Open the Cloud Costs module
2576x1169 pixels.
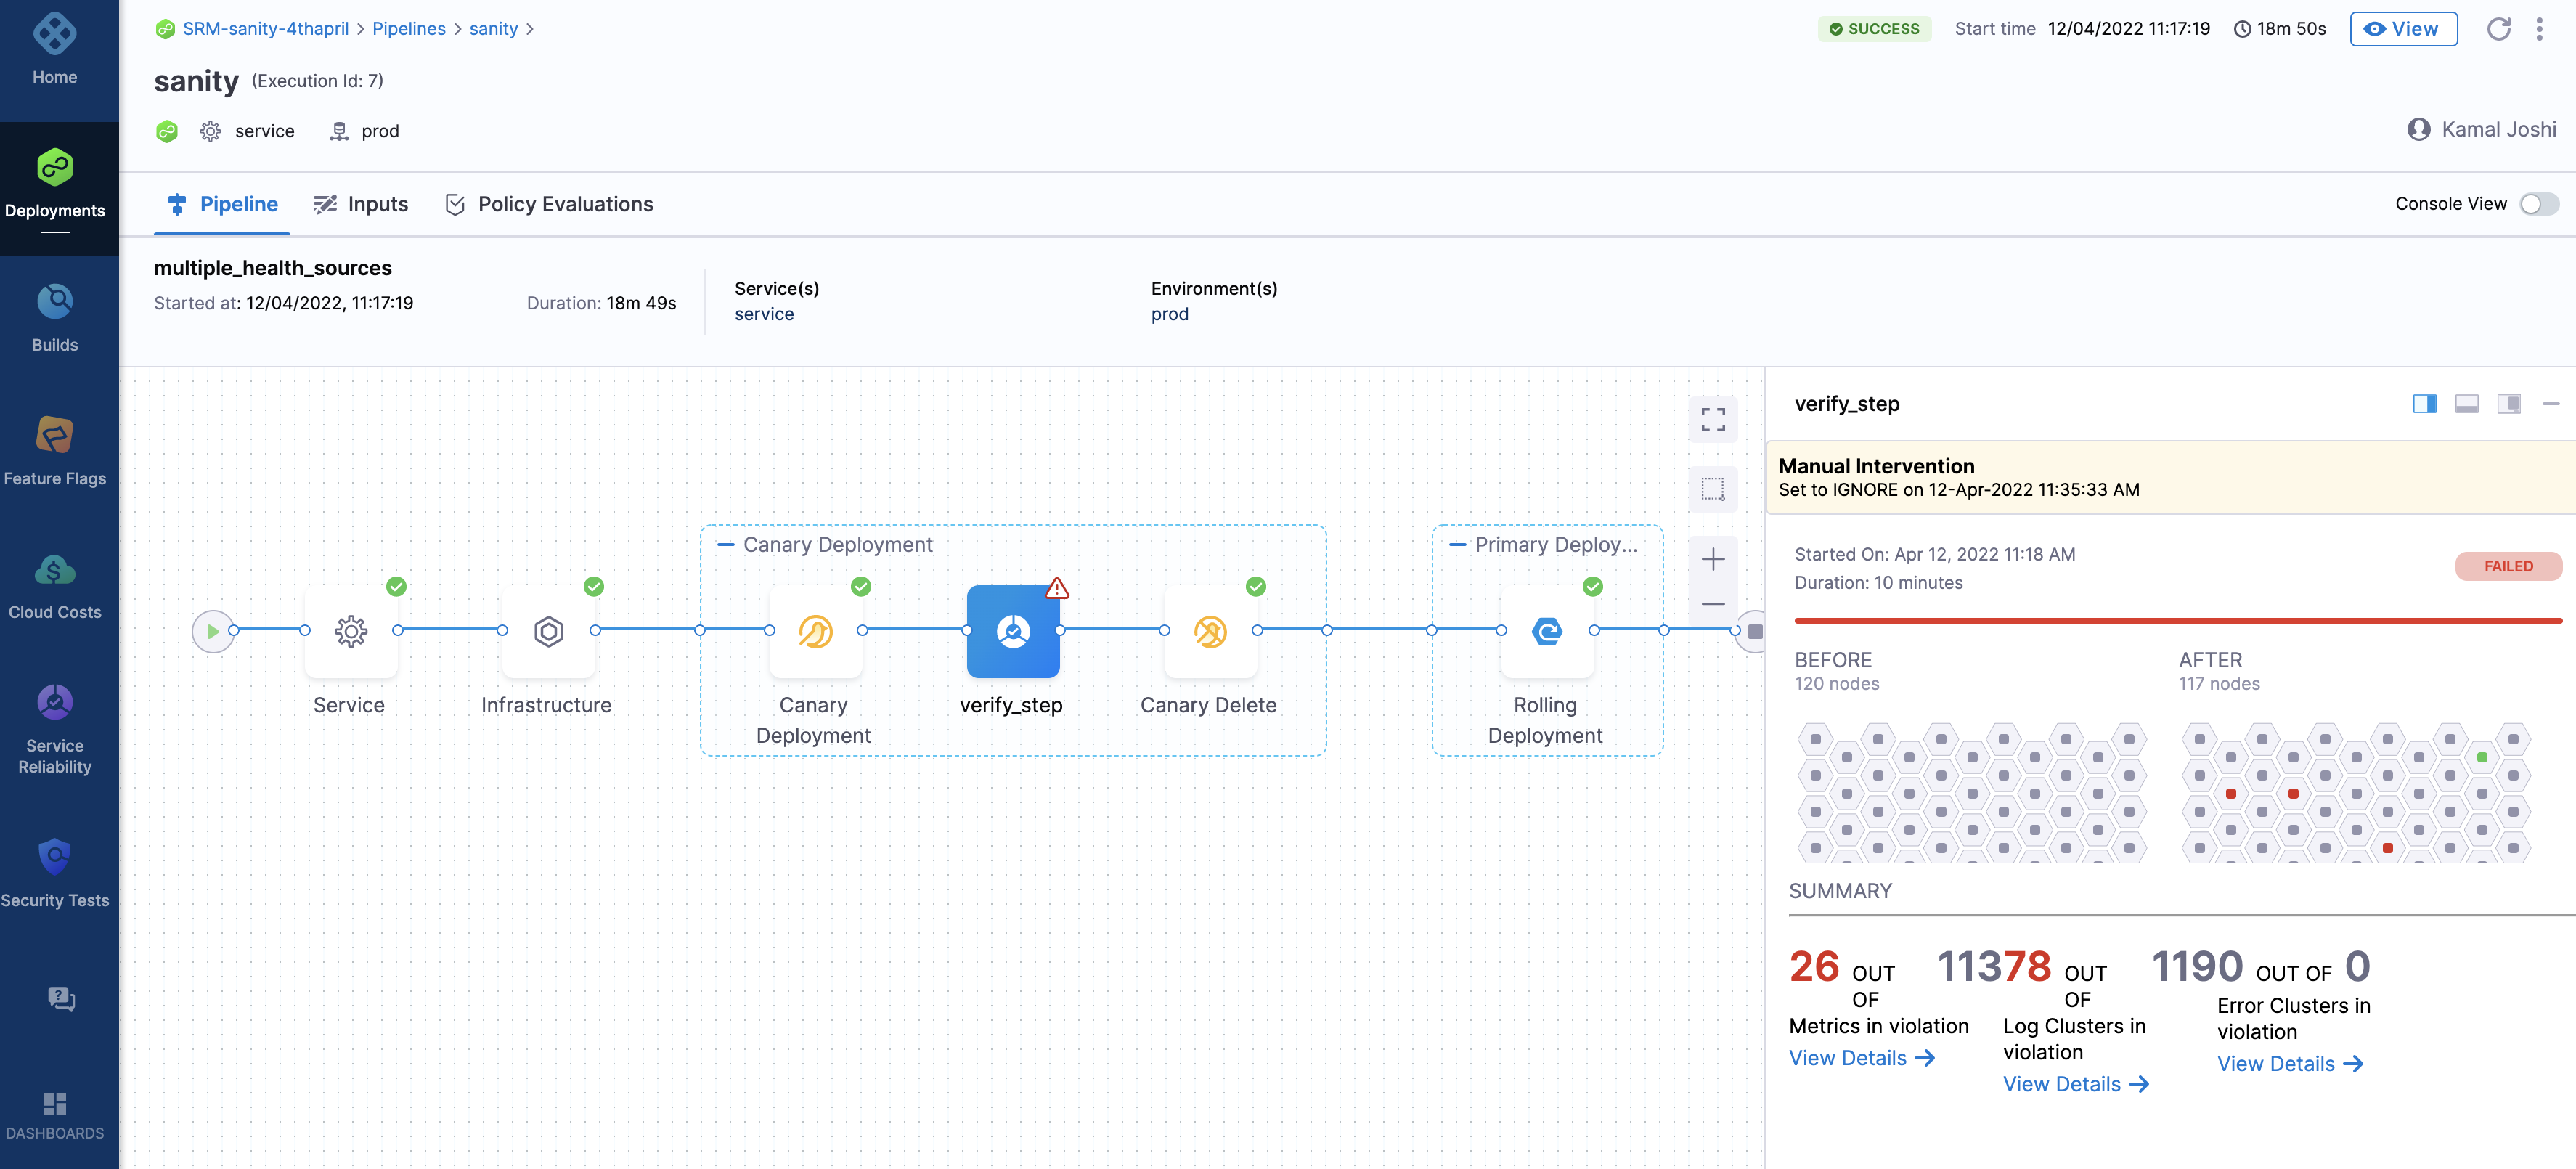[x=54, y=585]
